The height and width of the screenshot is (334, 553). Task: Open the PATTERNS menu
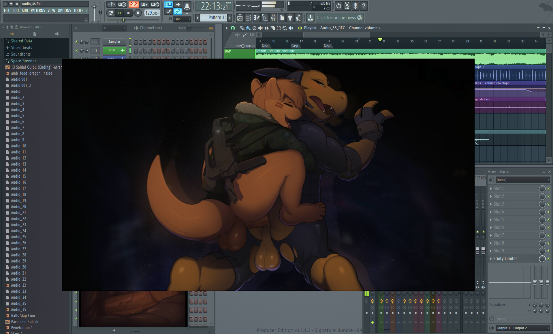coord(38,10)
